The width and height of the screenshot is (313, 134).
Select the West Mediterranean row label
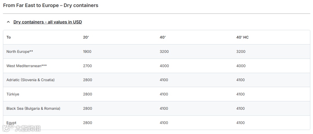coord(27,66)
